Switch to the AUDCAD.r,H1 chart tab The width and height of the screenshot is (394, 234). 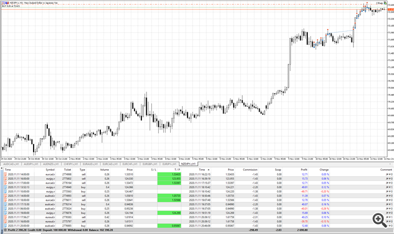click(11, 164)
